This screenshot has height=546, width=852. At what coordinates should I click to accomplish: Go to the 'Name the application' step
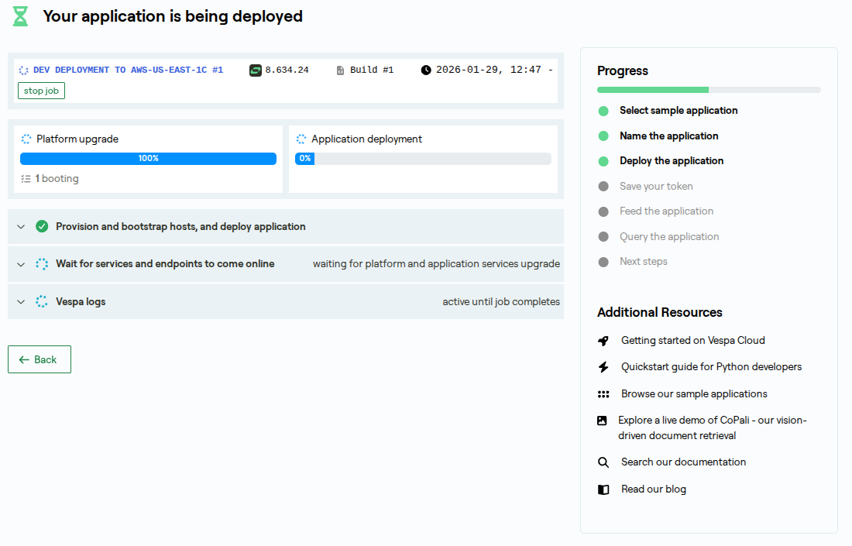pos(668,136)
